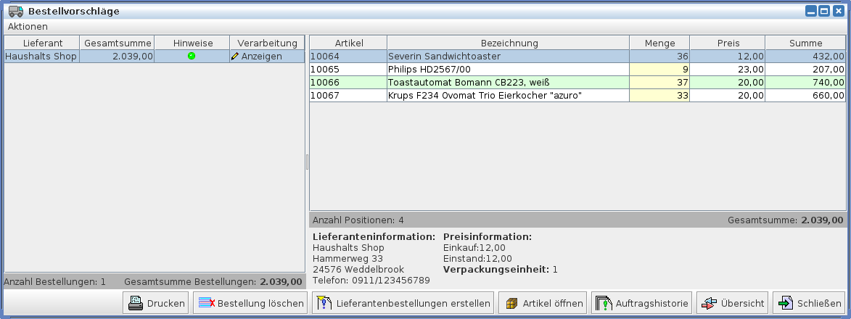Edit quantity 37 for Toastautomat Bomann

tap(659, 82)
